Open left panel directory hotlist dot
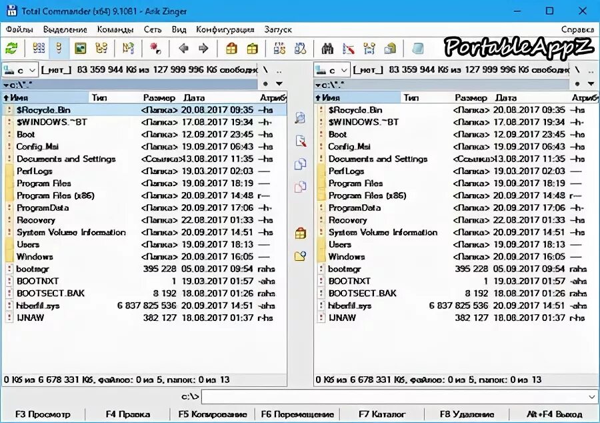 [265, 83]
